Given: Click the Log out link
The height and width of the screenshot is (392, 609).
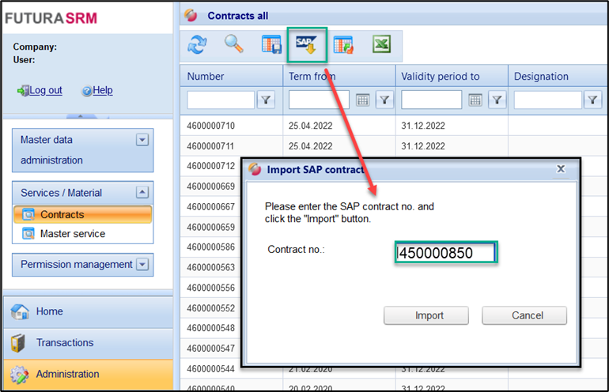Looking at the screenshot, I should pyautogui.click(x=45, y=90).
